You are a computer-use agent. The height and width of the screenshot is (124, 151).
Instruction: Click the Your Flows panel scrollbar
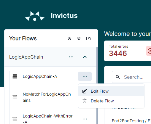point(97,86)
